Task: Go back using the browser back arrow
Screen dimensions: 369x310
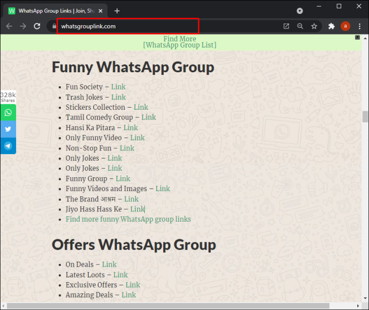Action: tap(9, 26)
